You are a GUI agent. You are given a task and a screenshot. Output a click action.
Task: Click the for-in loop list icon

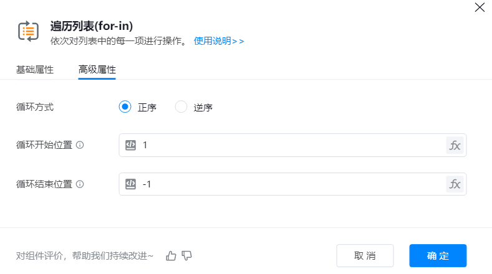pos(28,31)
